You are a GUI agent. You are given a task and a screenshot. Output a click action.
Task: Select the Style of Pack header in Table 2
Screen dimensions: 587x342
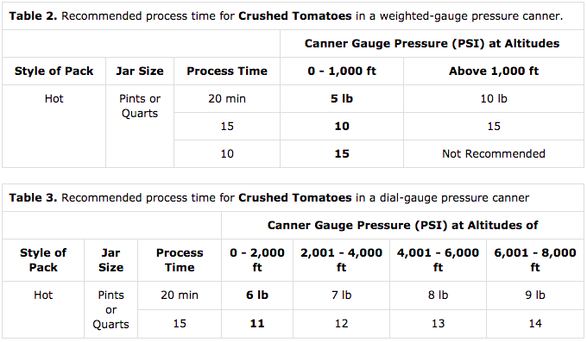point(54,71)
